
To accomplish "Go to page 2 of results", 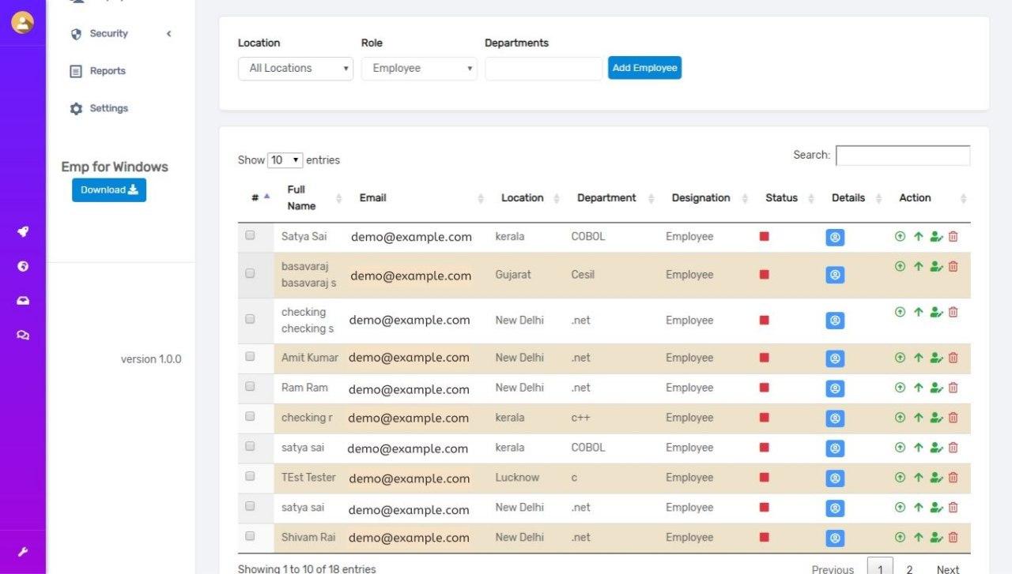I will pyautogui.click(x=909, y=569).
